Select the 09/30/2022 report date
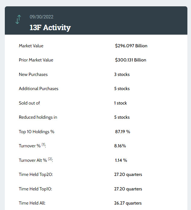This screenshot has width=191, height=210. coord(42,17)
